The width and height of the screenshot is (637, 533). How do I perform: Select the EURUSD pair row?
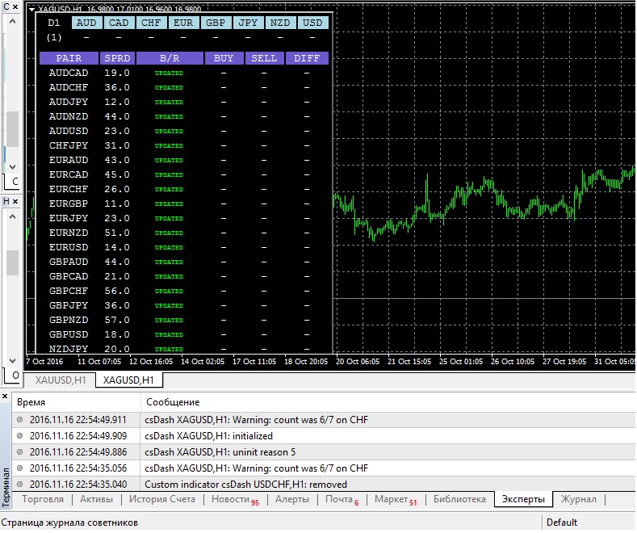point(183,247)
